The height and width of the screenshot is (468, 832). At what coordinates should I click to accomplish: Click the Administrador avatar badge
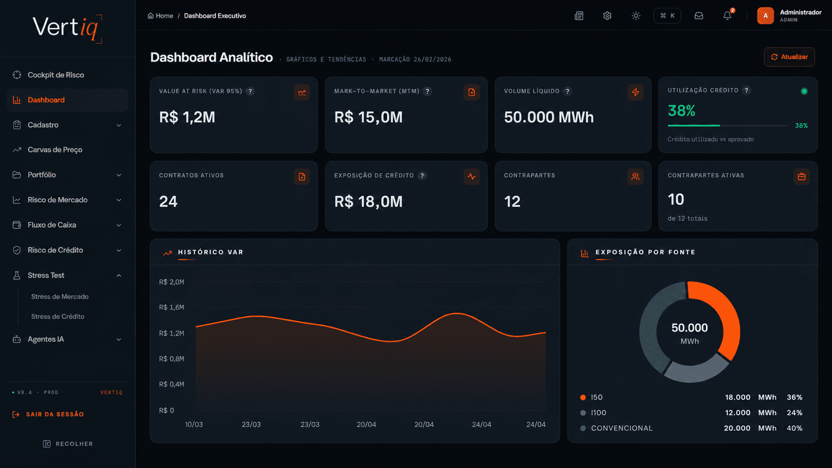(x=765, y=16)
